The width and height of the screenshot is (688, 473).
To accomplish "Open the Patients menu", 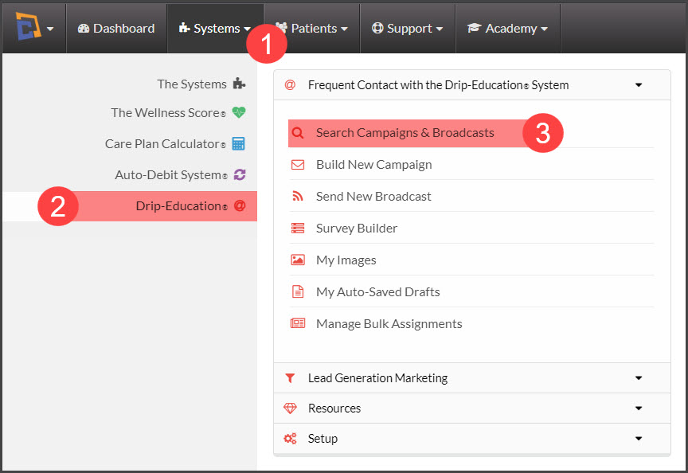I will [x=311, y=29].
